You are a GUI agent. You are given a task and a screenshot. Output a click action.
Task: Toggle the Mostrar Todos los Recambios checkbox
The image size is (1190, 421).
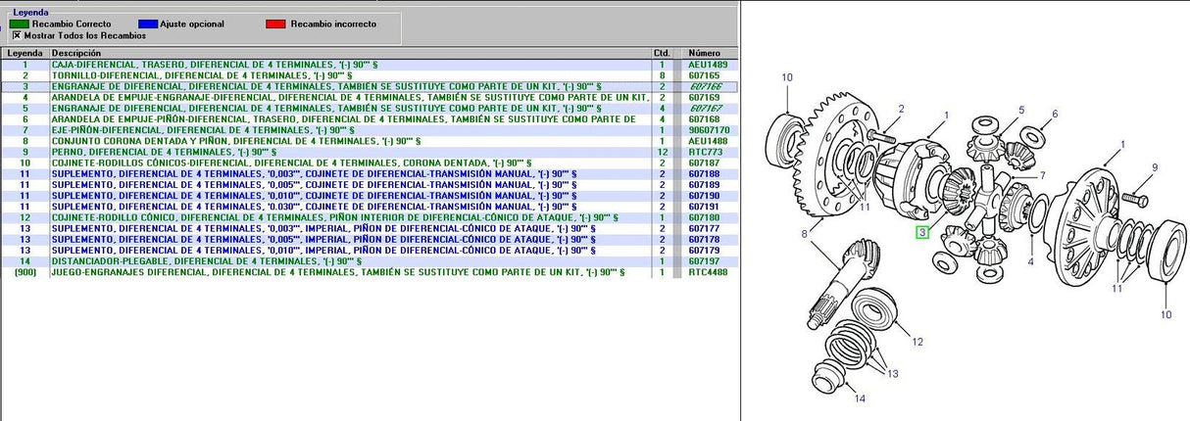[x=17, y=34]
